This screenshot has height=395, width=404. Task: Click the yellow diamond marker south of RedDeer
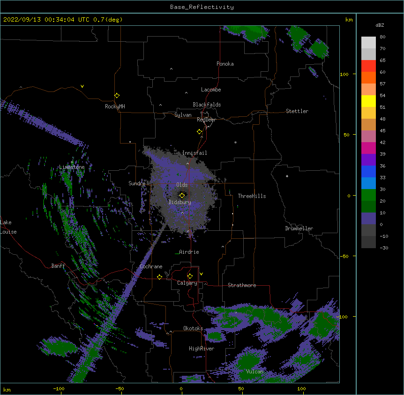click(x=200, y=132)
